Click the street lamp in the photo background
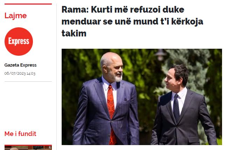 tap(160, 55)
